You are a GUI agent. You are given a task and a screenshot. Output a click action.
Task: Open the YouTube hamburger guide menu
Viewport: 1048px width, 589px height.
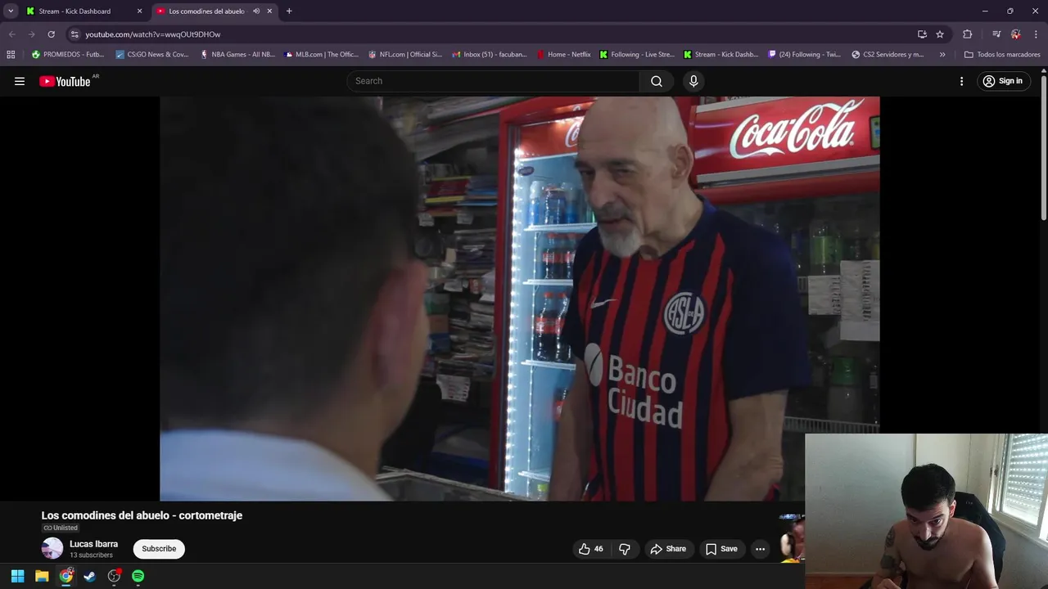coord(20,81)
